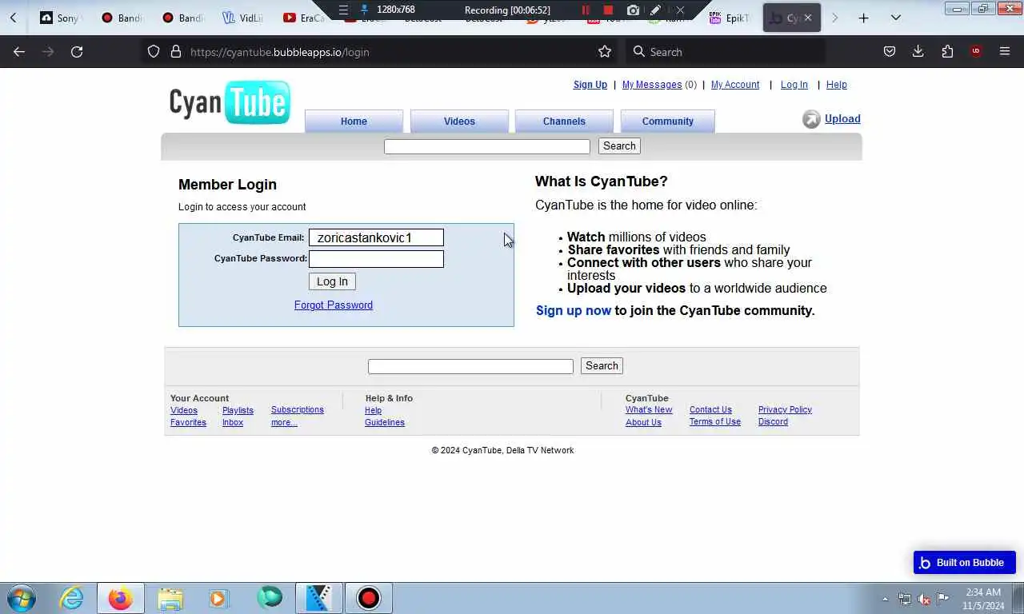Open the Channels tab
Image resolution: width=1024 pixels, height=614 pixels.
(564, 122)
